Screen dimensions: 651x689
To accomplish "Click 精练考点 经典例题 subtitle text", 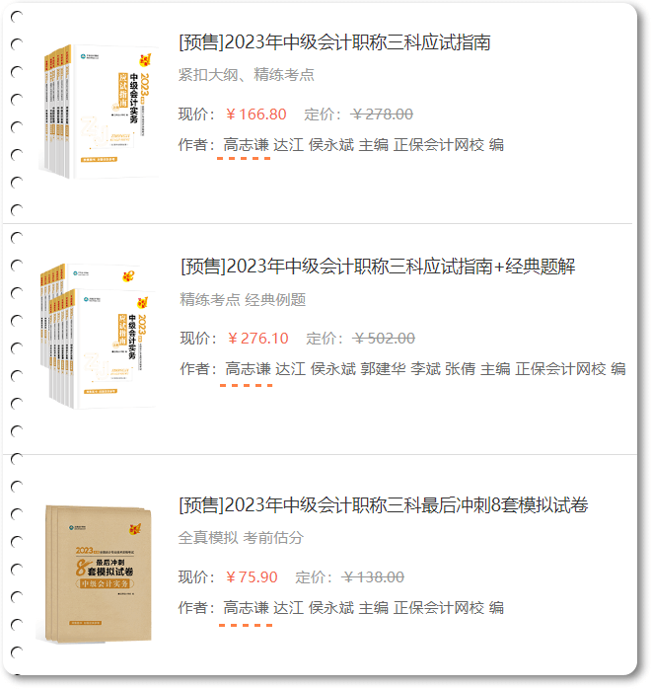I will [243, 300].
